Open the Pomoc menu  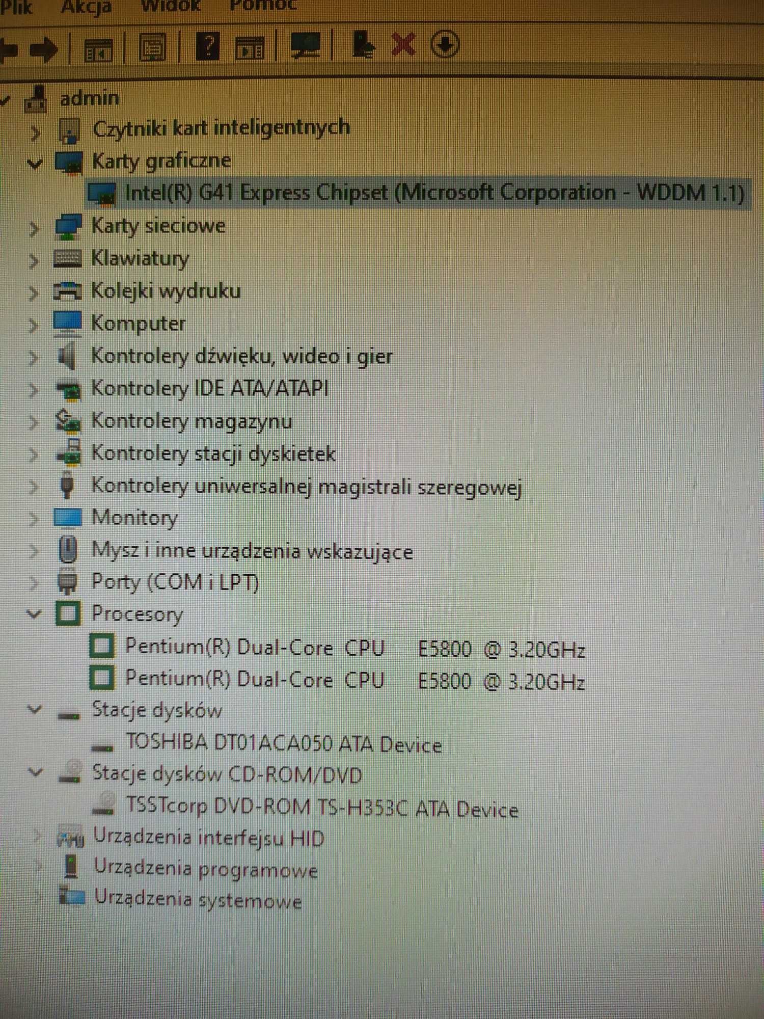(x=263, y=5)
